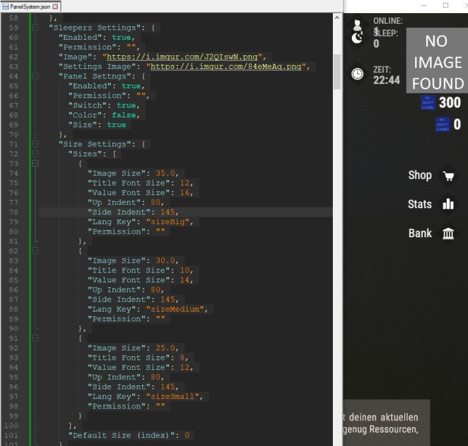This screenshot has height=446, width=468.
Task: Click line number 78 in the gutter
Action: [14, 212]
